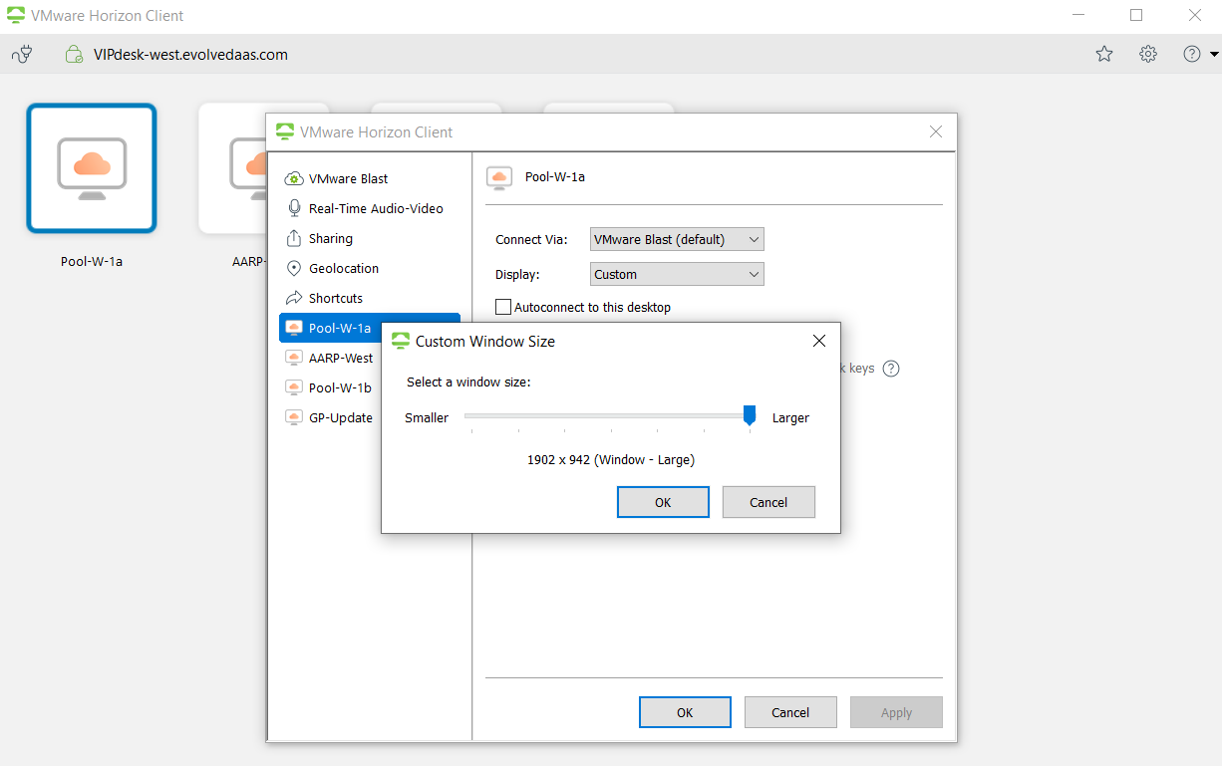Open the settings gear icon

click(1148, 54)
